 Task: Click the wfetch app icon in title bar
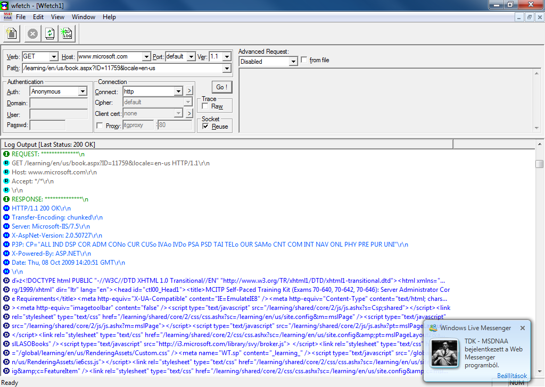[x=5, y=5]
